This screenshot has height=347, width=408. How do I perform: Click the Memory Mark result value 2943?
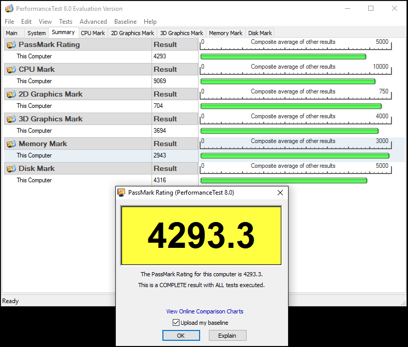click(160, 155)
